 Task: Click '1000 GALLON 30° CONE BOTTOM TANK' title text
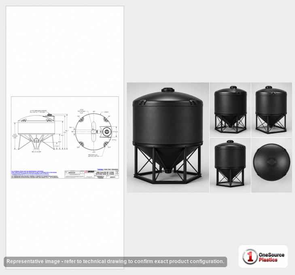(105, 173)
